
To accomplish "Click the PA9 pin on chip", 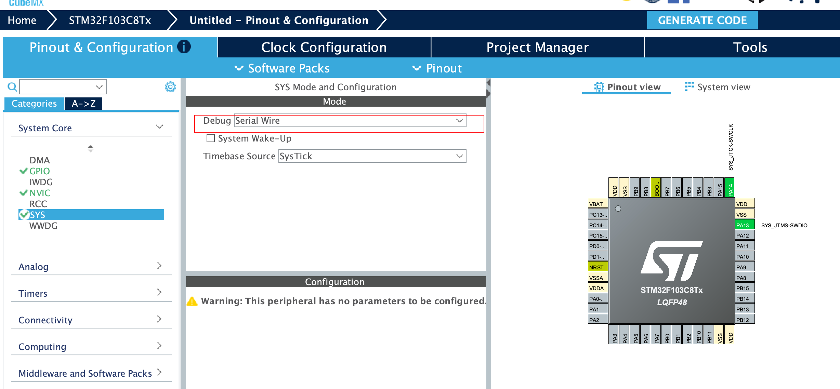I will (x=745, y=267).
